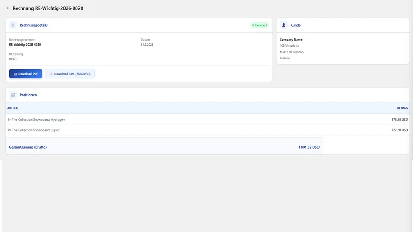The image size is (413, 232).
Task: Select the page title Rechnung RE-Wichtig-2026-0020
Action: click(48, 8)
